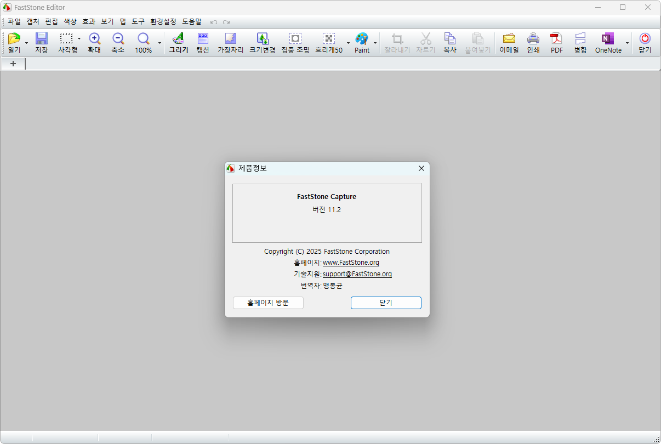Click the redo arrow in menu bar
The height and width of the screenshot is (444, 661).
tap(226, 22)
